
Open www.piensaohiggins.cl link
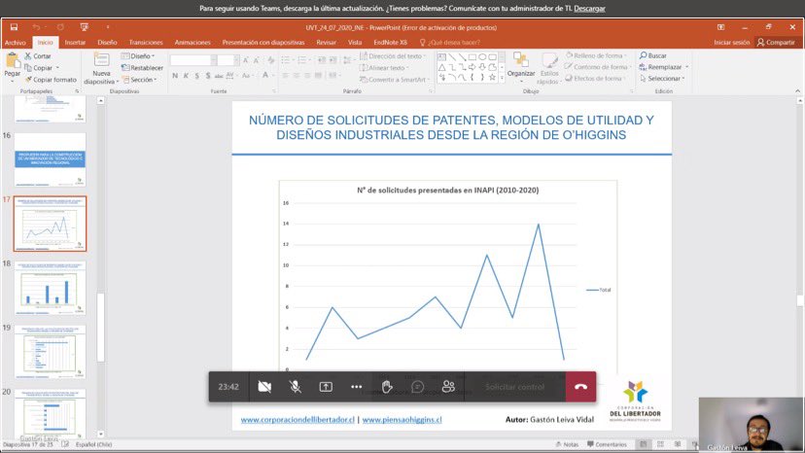(402, 420)
